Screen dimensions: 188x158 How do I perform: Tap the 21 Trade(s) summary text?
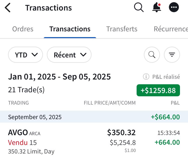coord(26,90)
